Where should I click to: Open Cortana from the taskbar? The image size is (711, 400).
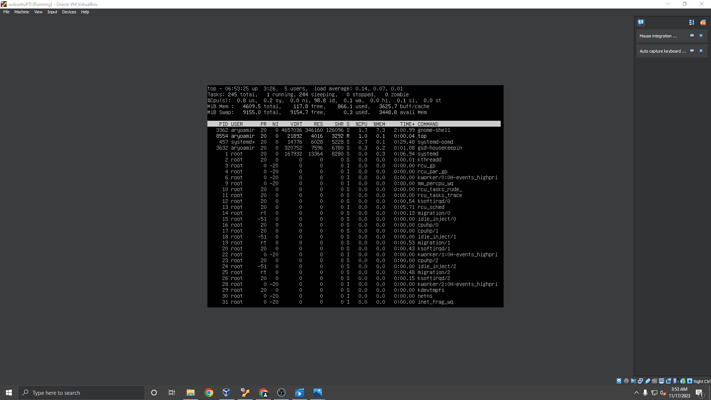pyautogui.click(x=154, y=393)
